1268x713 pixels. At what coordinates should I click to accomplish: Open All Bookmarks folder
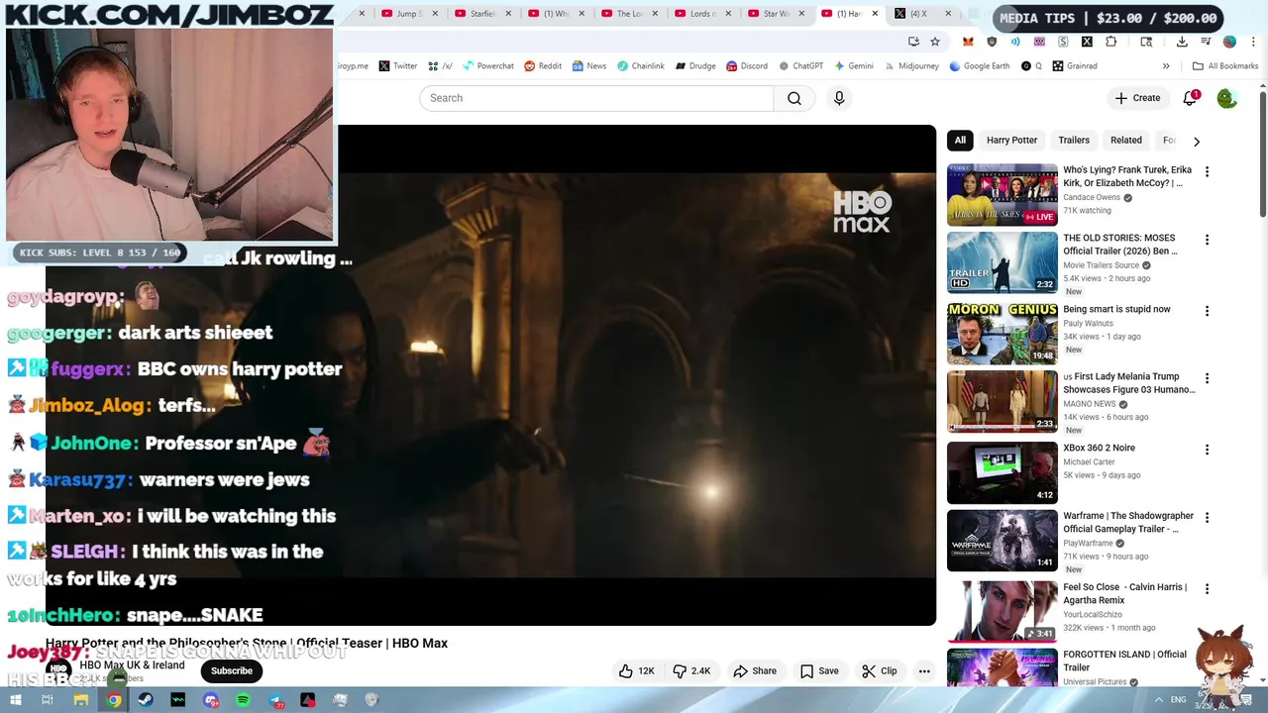(1225, 66)
